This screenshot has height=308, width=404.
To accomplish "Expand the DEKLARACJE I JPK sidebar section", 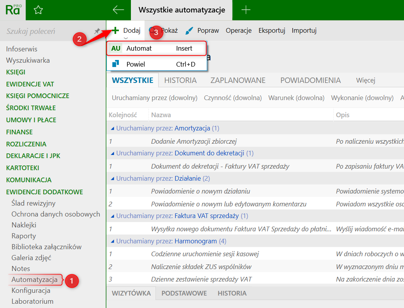I will pyautogui.click(x=33, y=156).
